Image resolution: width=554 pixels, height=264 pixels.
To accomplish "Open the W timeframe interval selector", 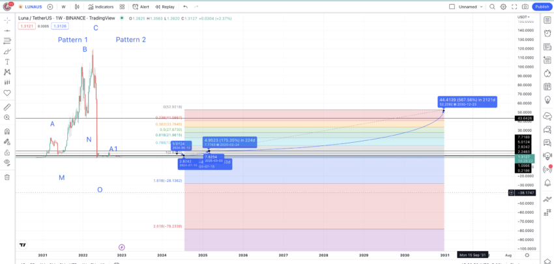I will tap(63, 7).
